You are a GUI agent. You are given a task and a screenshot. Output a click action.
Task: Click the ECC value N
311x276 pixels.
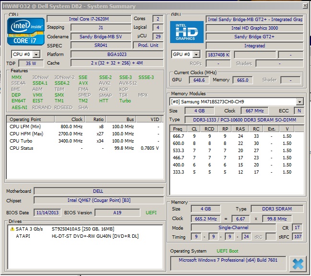click(x=299, y=111)
